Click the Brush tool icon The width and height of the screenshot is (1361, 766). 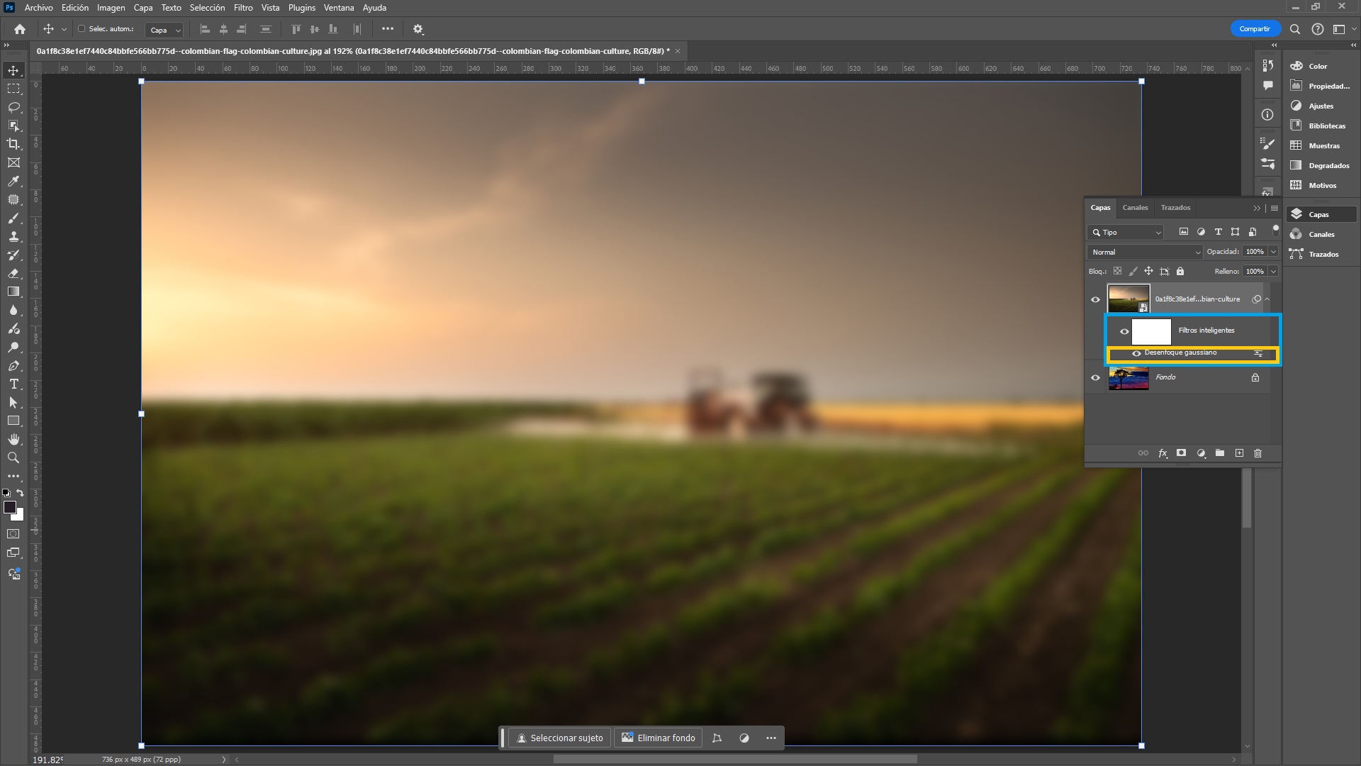13,217
